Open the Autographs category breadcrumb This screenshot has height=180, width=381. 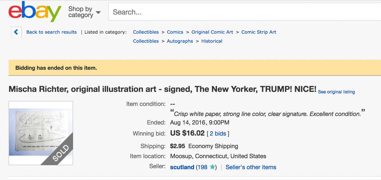click(x=180, y=41)
